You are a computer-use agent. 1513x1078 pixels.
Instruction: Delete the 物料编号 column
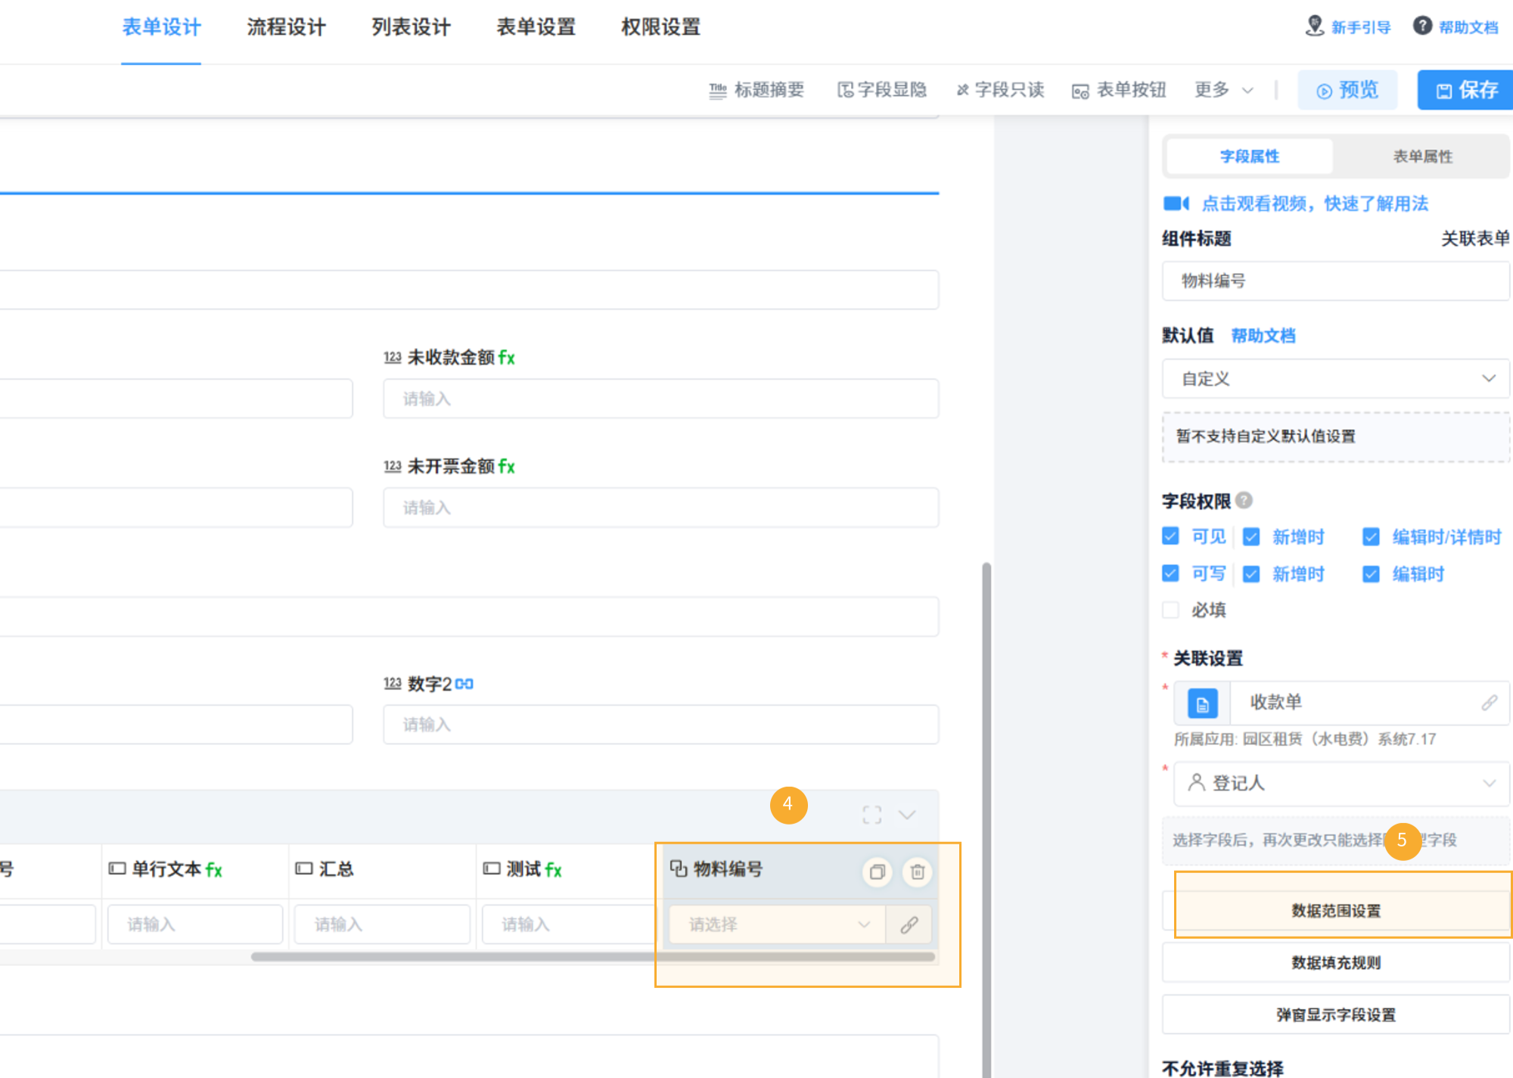point(918,872)
